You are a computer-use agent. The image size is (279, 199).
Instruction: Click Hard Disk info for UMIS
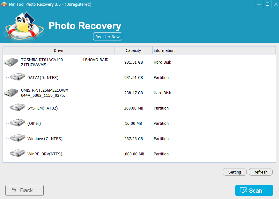pos(162,93)
